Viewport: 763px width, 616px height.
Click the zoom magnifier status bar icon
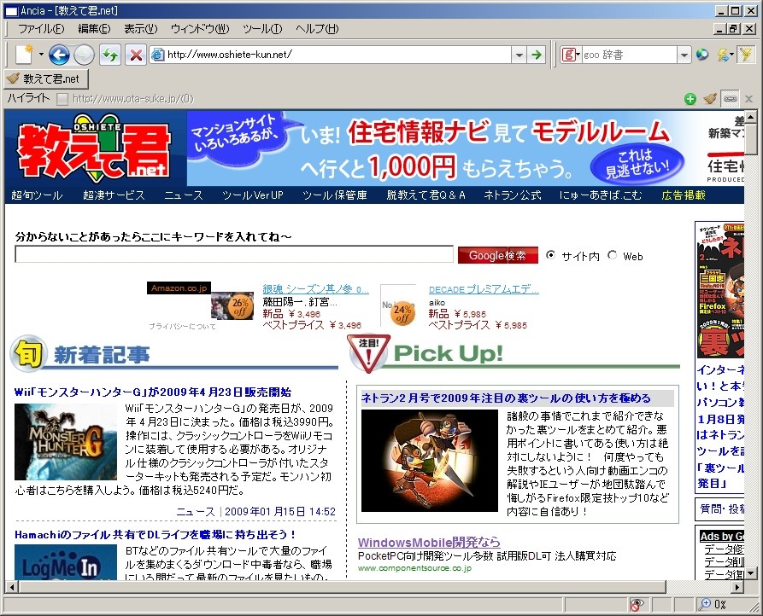[x=704, y=604]
